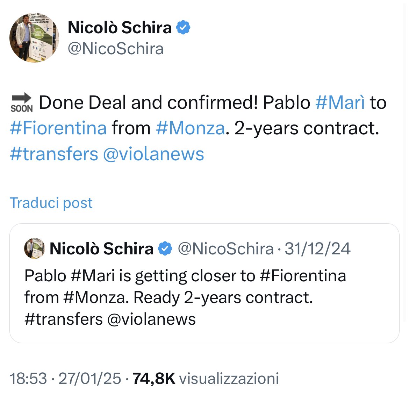This screenshot has height=394, width=409.
Task: Click the blue verified badge beside Nicolò Schira
Action: [x=183, y=27]
